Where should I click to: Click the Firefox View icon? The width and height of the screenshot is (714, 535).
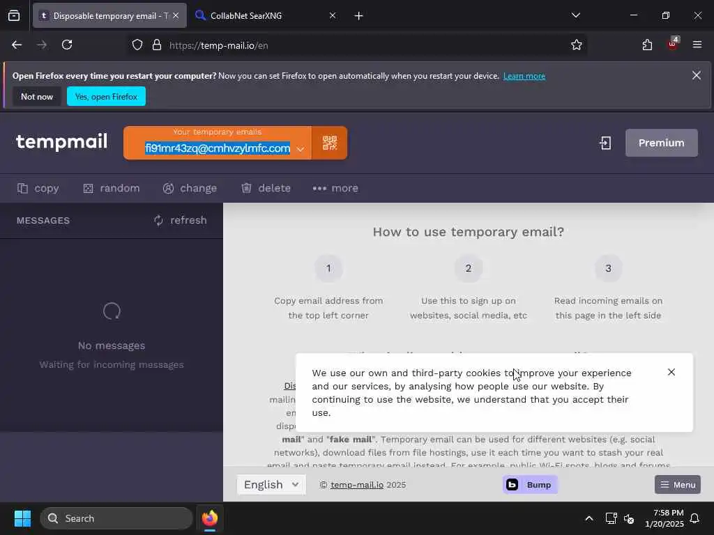(x=14, y=16)
